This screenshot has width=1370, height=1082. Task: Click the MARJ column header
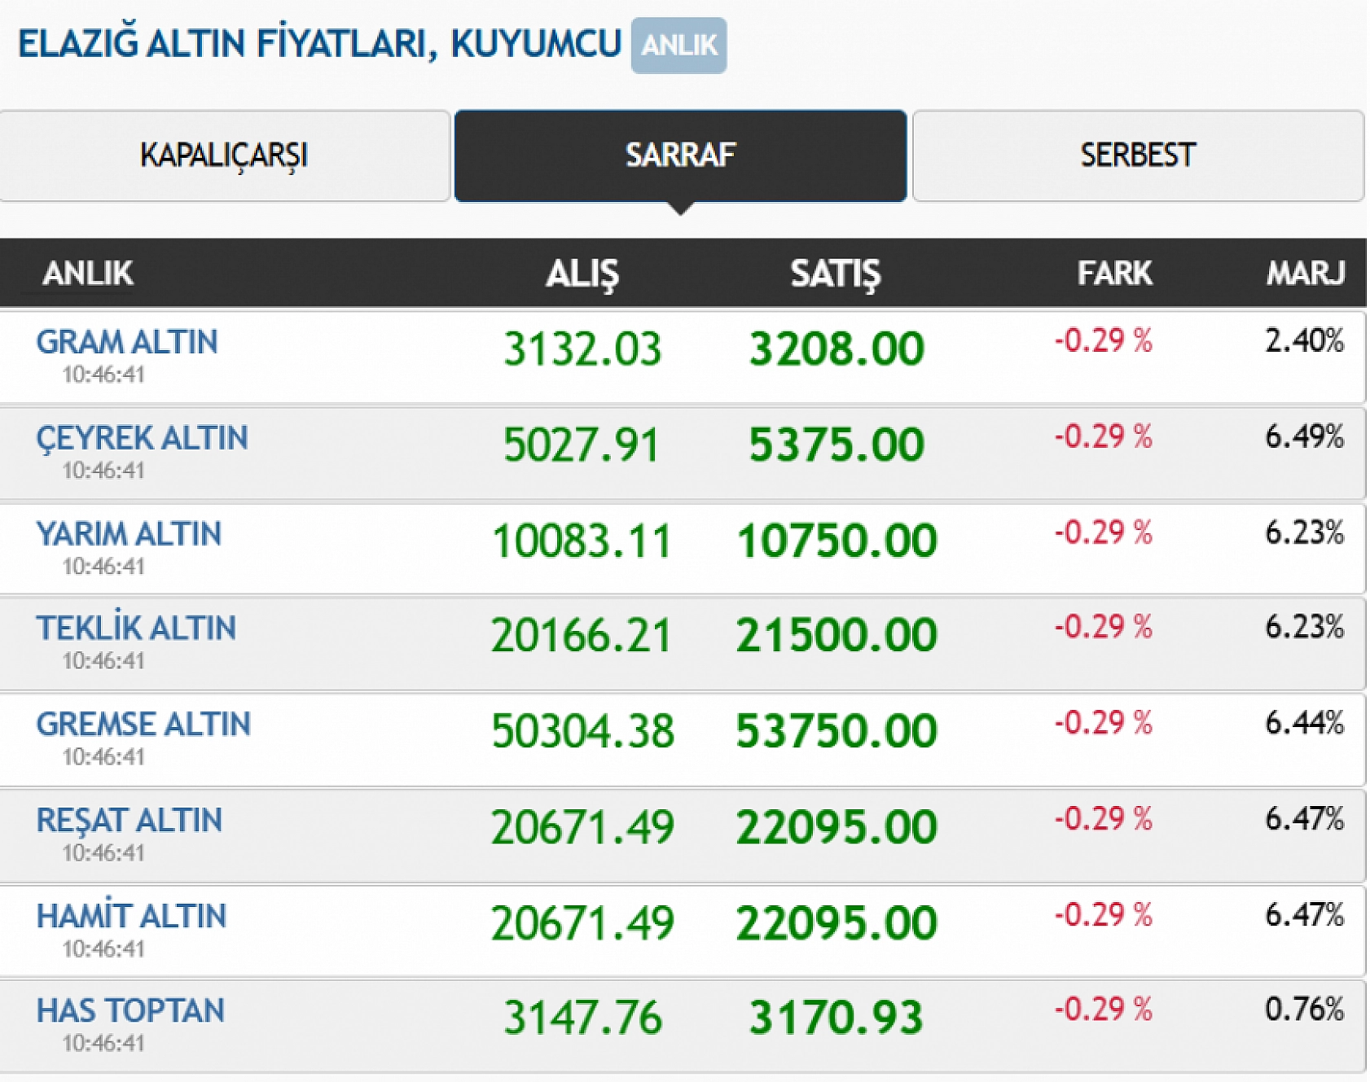click(1305, 274)
